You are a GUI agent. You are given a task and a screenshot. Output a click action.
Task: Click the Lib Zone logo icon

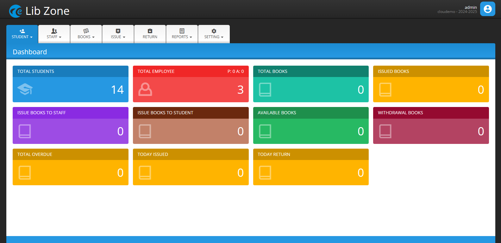tap(16, 11)
